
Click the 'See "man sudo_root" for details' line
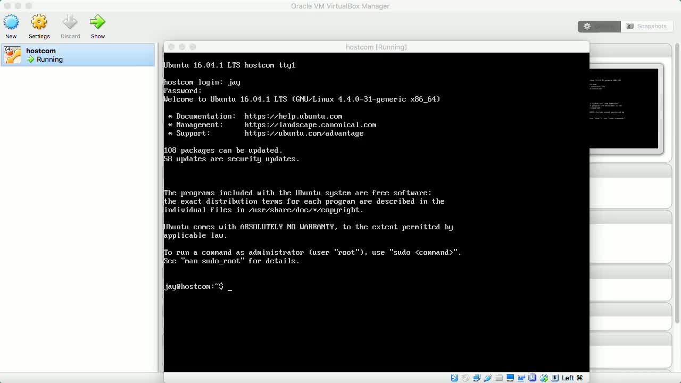231,261
